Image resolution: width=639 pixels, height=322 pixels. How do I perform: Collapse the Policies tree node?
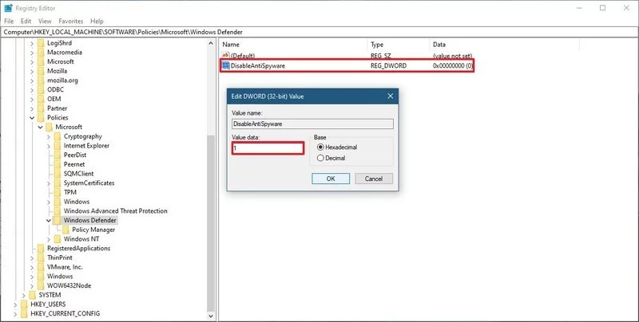pos(31,118)
